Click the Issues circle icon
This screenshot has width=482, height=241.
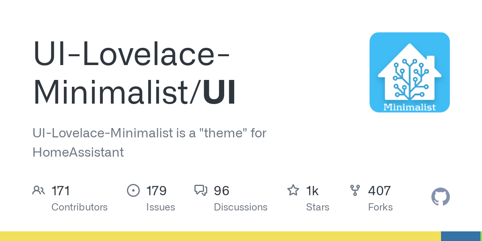(x=133, y=190)
